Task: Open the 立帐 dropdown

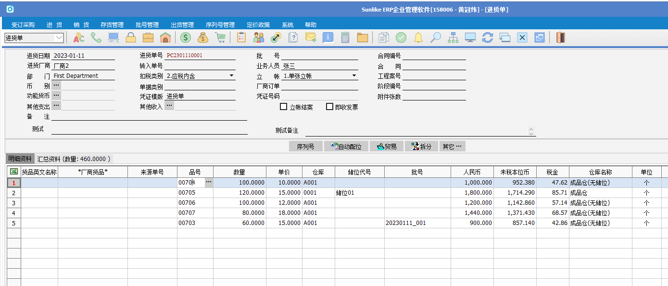Action: [354, 76]
